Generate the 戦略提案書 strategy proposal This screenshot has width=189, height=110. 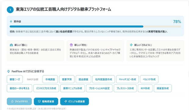pos(46,101)
